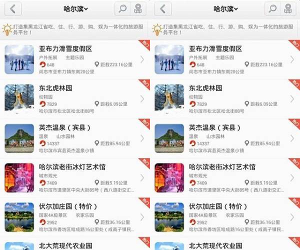The height and width of the screenshot is (250, 300).
Task: Tap the back arrow in left screen
Action: (x=13, y=9)
